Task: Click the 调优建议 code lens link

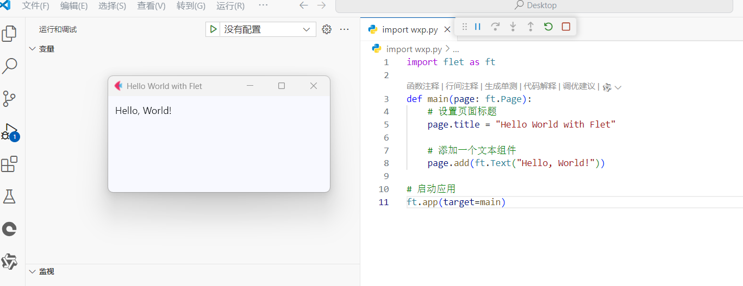Action: coord(579,86)
